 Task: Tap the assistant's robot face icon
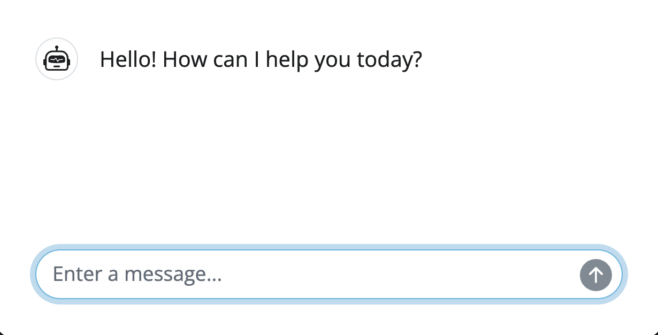(x=57, y=59)
